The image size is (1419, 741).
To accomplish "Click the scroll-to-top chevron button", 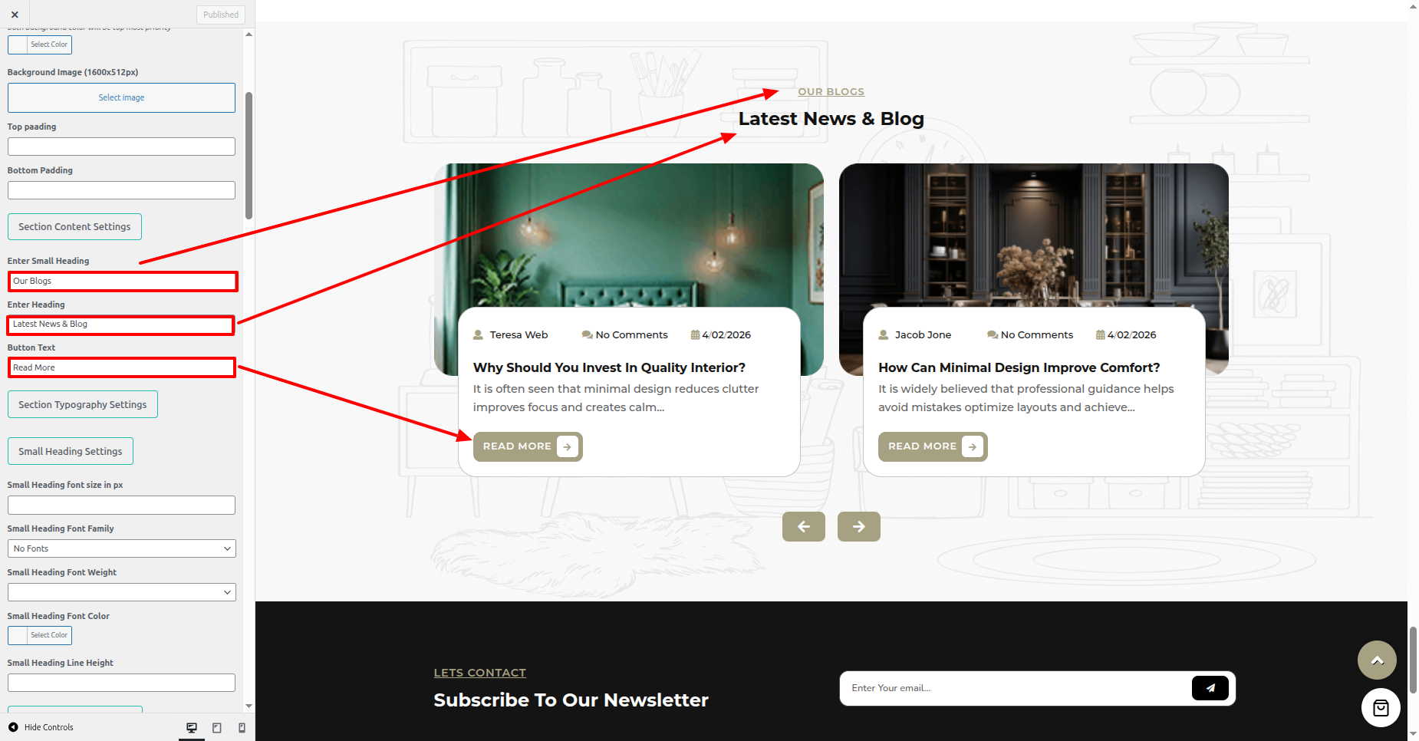I will pyautogui.click(x=1377, y=660).
